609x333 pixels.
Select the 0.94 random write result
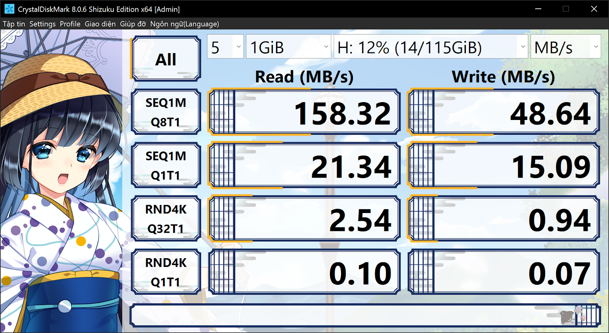(504, 219)
